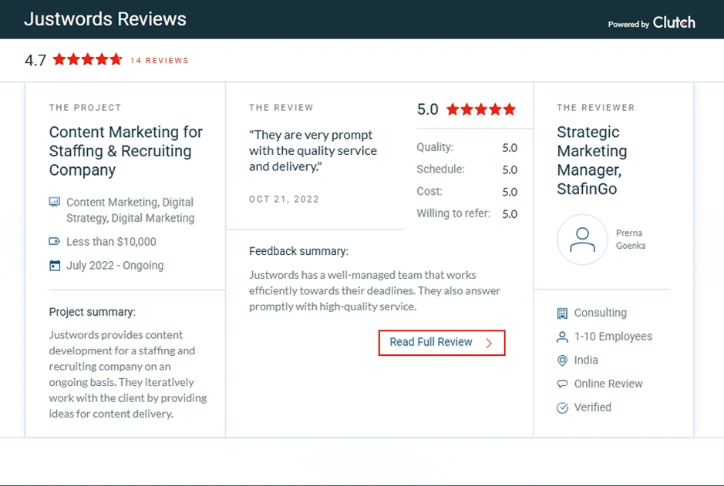Click the Powered by text
Image resolution: width=724 pixels, height=486 pixels.
click(x=628, y=25)
